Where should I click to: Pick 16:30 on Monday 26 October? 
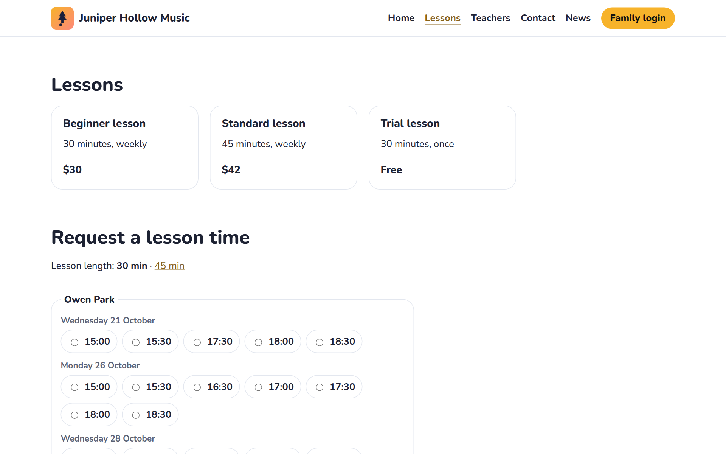(212, 387)
